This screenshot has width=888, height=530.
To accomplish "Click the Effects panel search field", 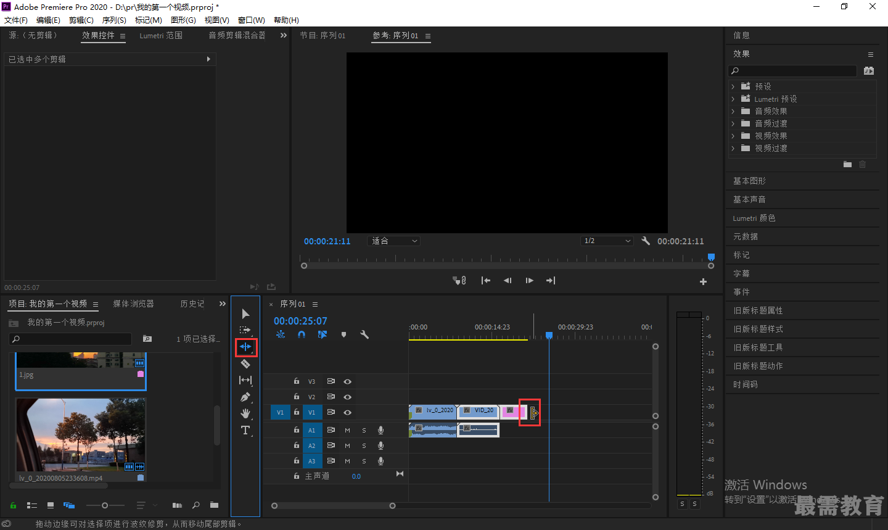I will (792, 71).
